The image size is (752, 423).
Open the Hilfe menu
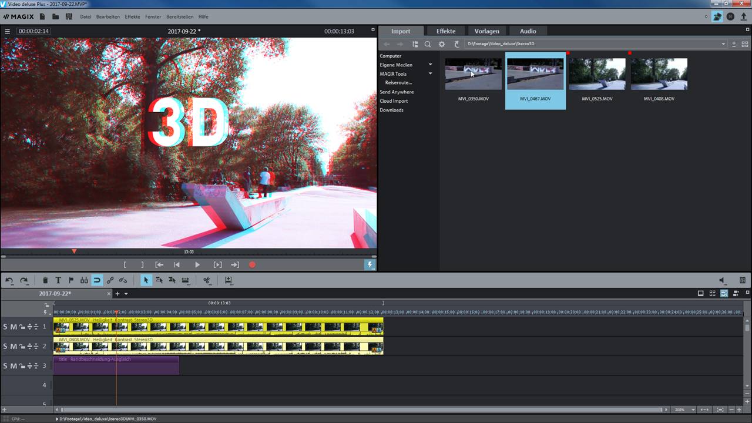tap(203, 16)
